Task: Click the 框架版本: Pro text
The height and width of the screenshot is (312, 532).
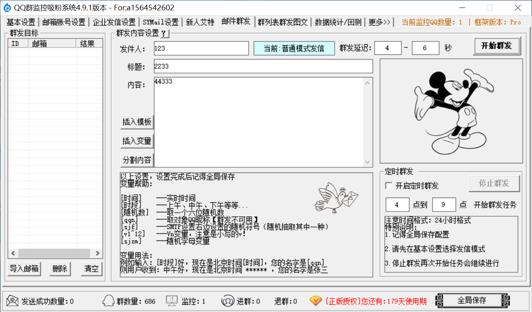Action: pos(498,22)
